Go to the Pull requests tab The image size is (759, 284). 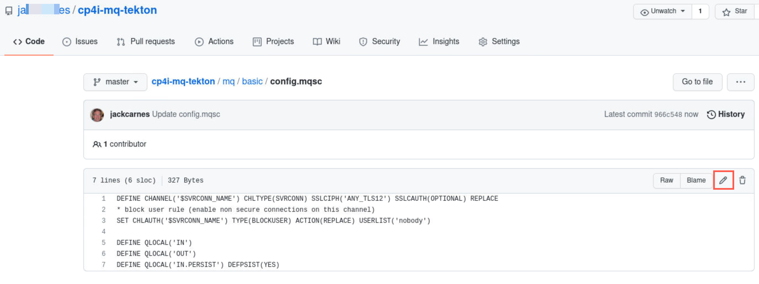coord(146,41)
